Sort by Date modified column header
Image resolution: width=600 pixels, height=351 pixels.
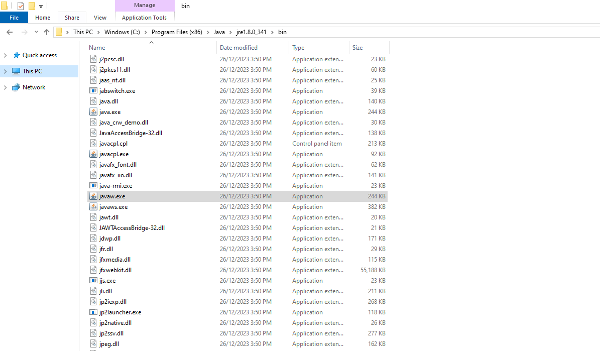(238, 48)
